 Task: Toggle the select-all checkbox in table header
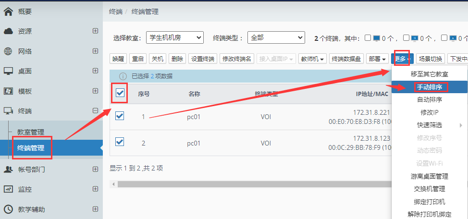[x=120, y=93]
